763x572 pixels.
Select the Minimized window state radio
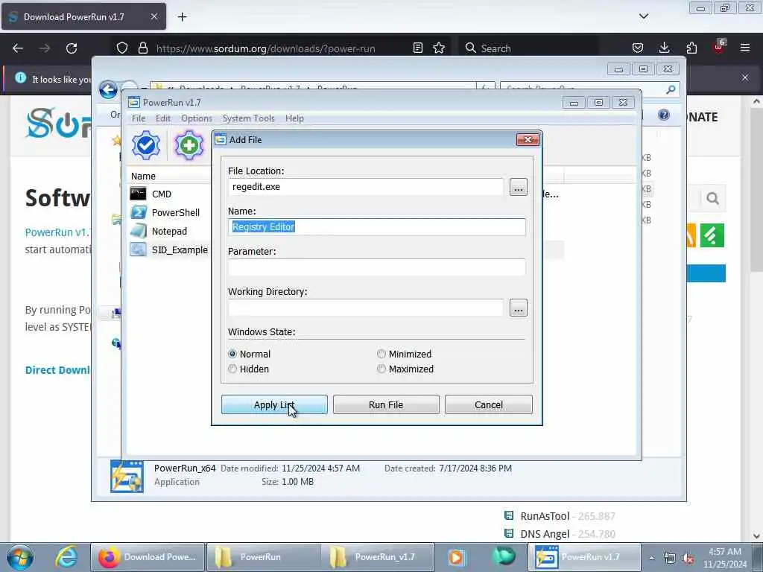click(x=381, y=354)
